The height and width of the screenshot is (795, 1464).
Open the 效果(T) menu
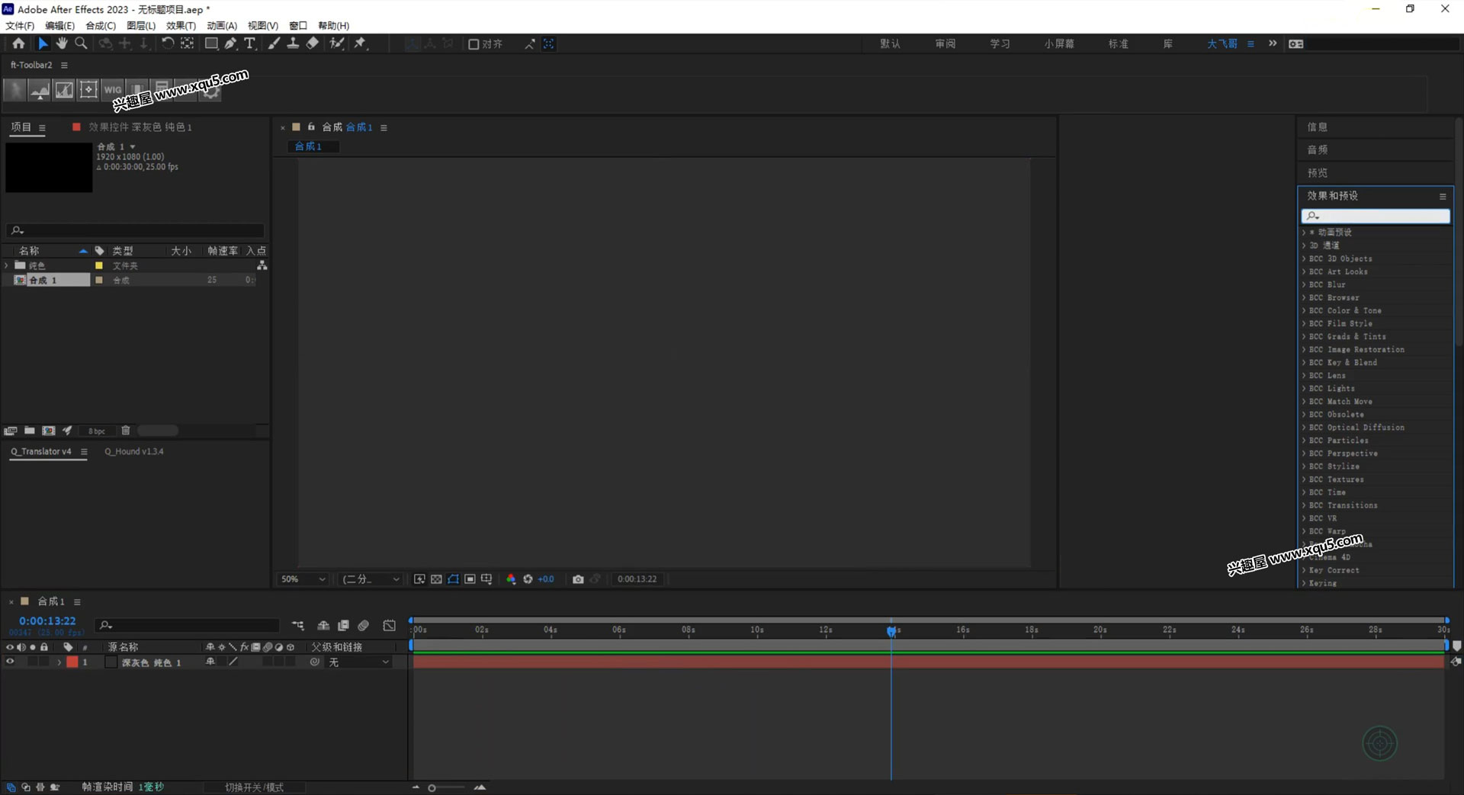point(181,25)
